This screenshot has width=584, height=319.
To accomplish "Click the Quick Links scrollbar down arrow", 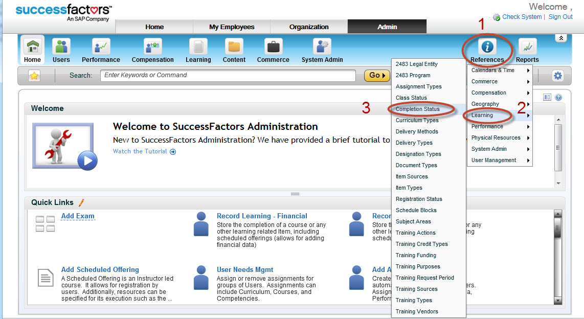I will (557, 301).
